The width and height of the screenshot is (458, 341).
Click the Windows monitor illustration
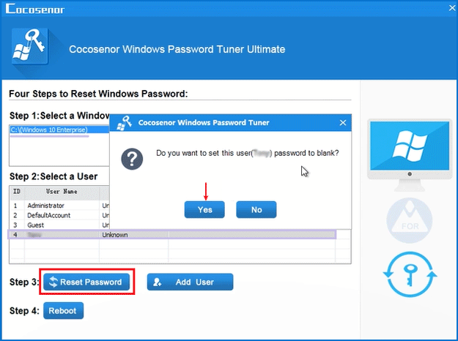pos(410,154)
